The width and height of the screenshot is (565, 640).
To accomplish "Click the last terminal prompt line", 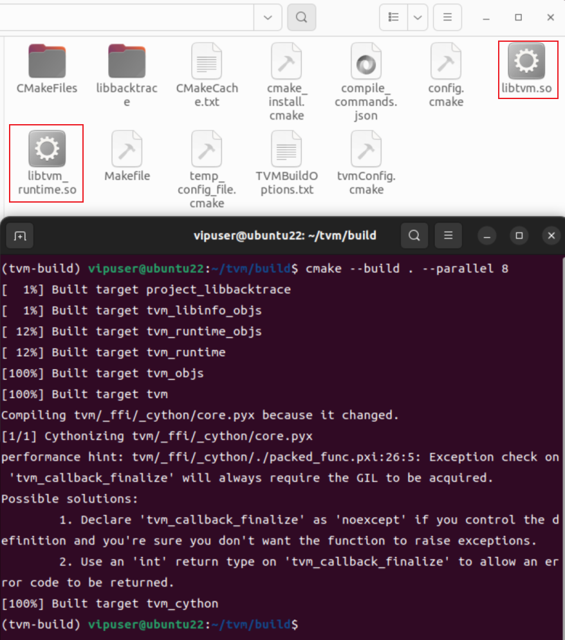I will (x=150, y=625).
